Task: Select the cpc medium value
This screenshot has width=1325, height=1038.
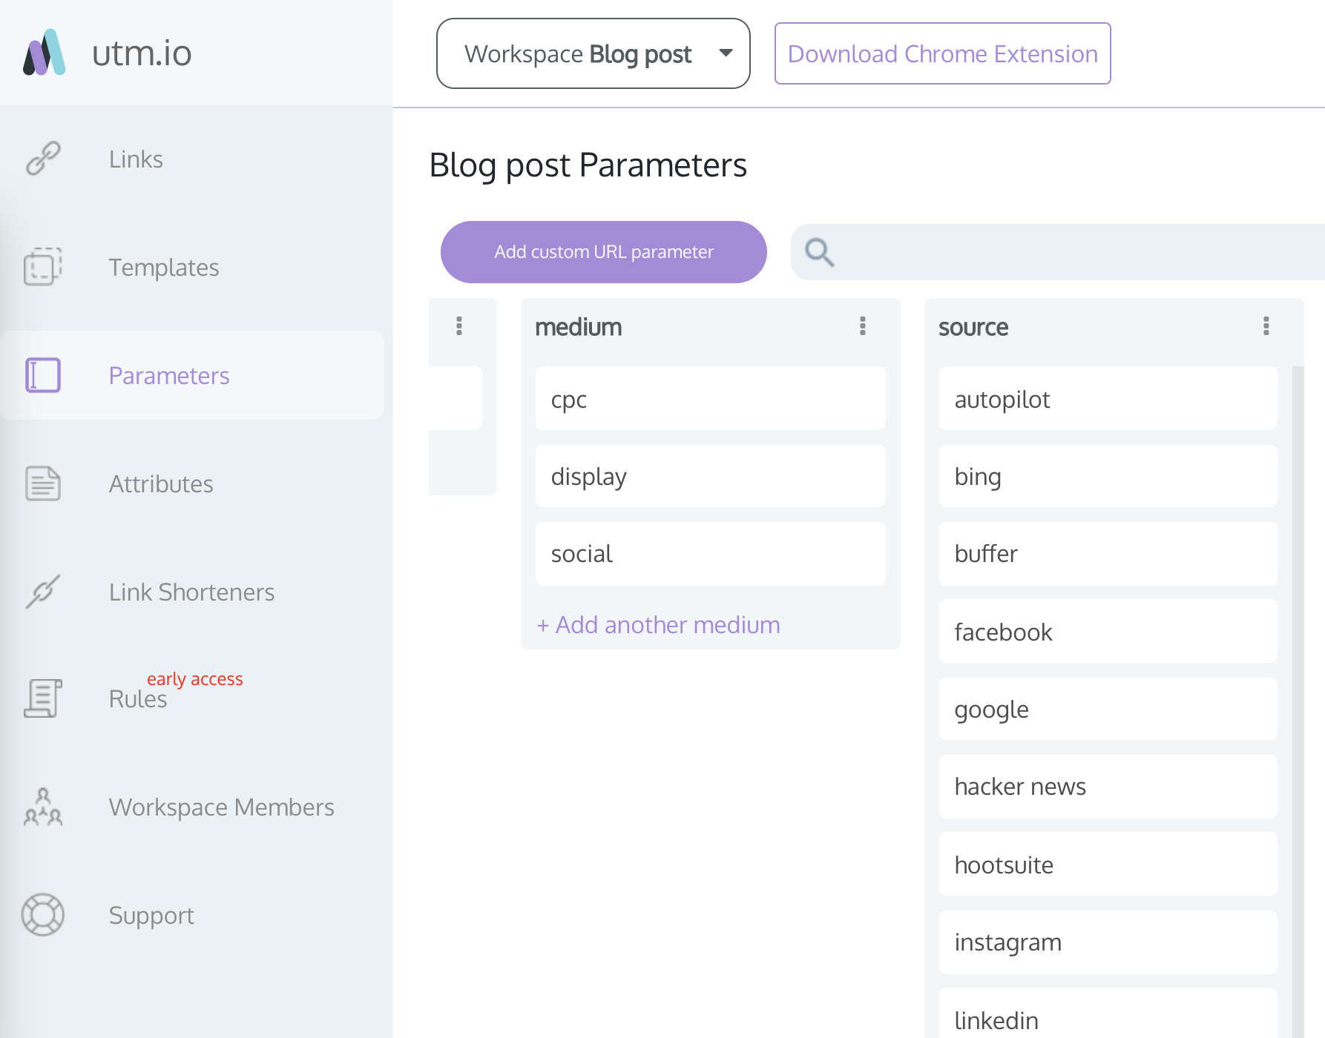Action: click(711, 399)
